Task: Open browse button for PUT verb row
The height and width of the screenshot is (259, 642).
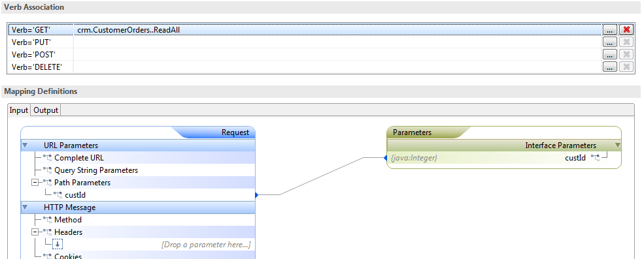Action: [610, 42]
